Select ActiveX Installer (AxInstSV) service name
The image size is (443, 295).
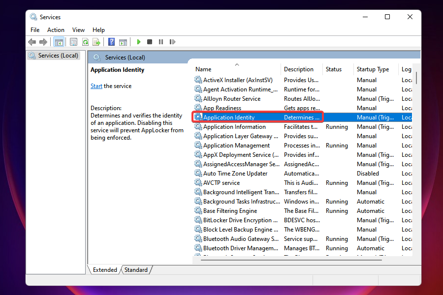(238, 80)
